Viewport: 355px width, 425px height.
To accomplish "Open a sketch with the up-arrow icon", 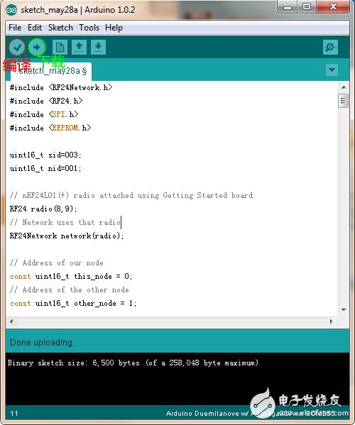I will click(x=80, y=48).
